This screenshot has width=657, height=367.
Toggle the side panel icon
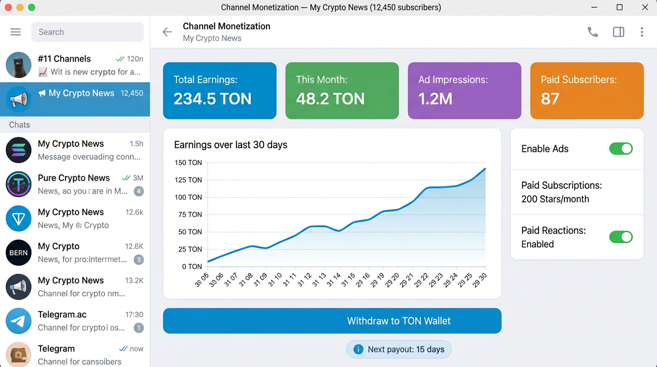pos(618,32)
